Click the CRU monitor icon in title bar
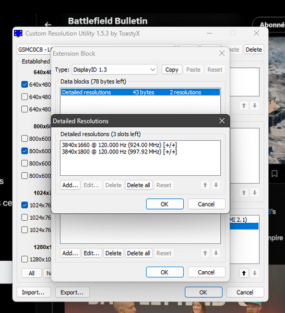This screenshot has height=313, width=285. (18, 33)
